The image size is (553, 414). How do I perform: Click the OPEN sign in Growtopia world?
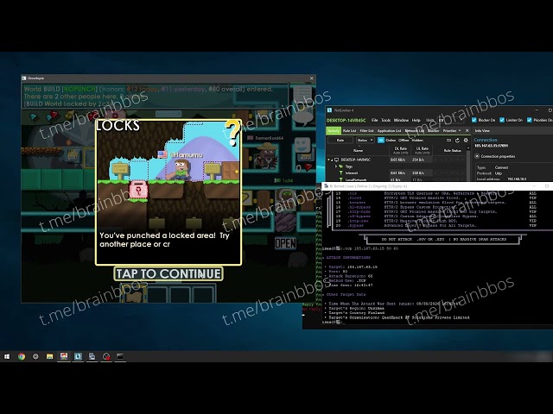point(285,243)
